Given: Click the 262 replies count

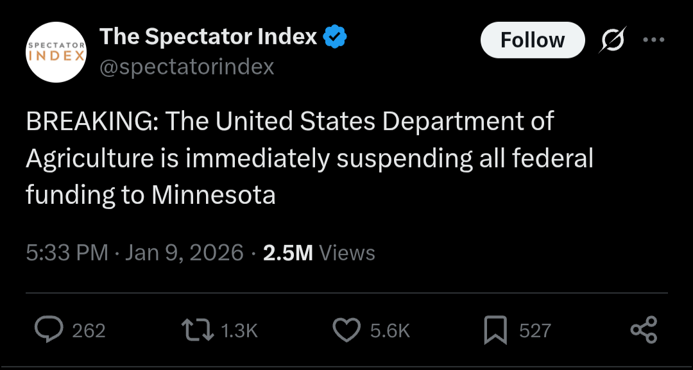Looking at the screenshot, I should click(89, 330).
